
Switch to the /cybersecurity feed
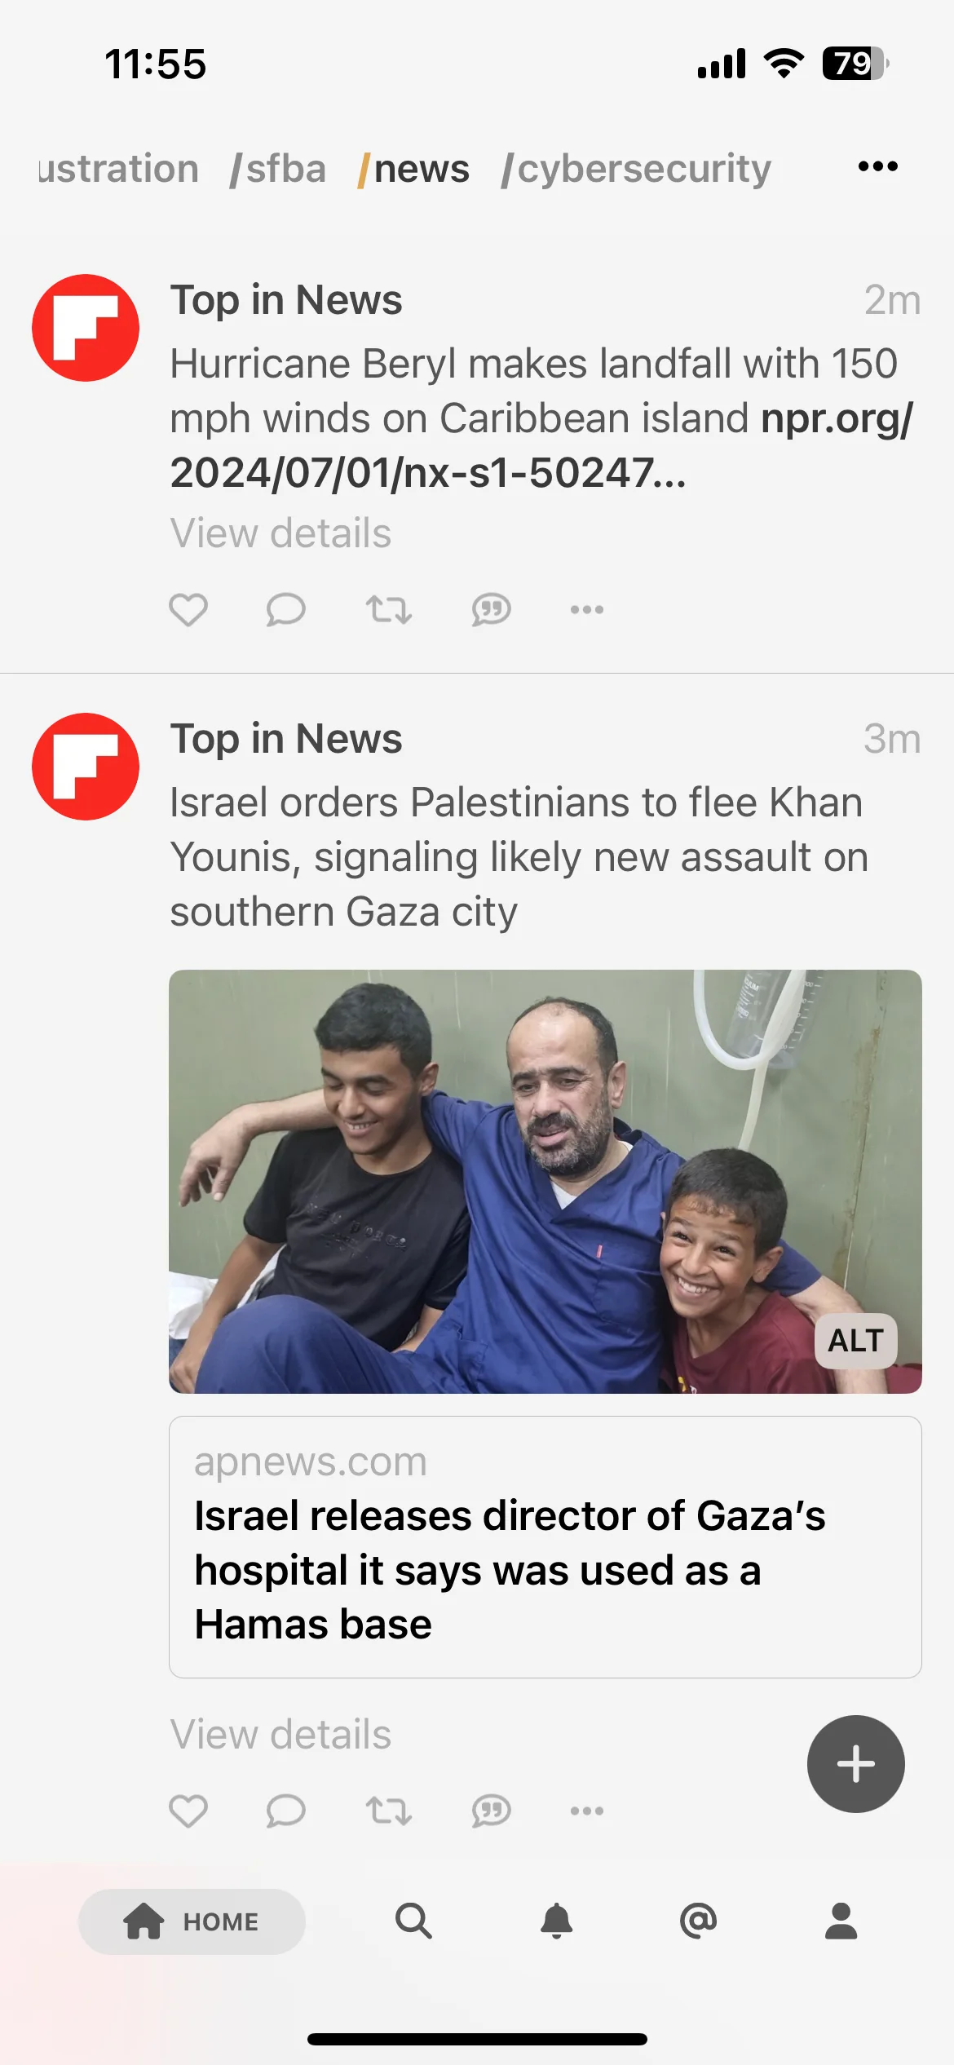636,169
